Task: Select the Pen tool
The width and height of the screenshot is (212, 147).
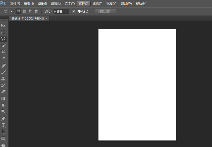Action: coord(3,118)
